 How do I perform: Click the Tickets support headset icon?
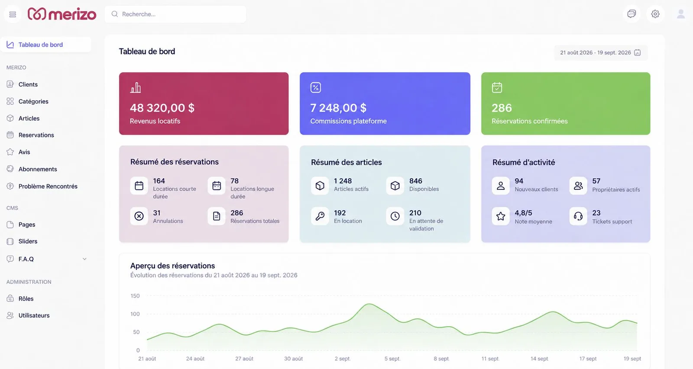(x=578, y=216)
